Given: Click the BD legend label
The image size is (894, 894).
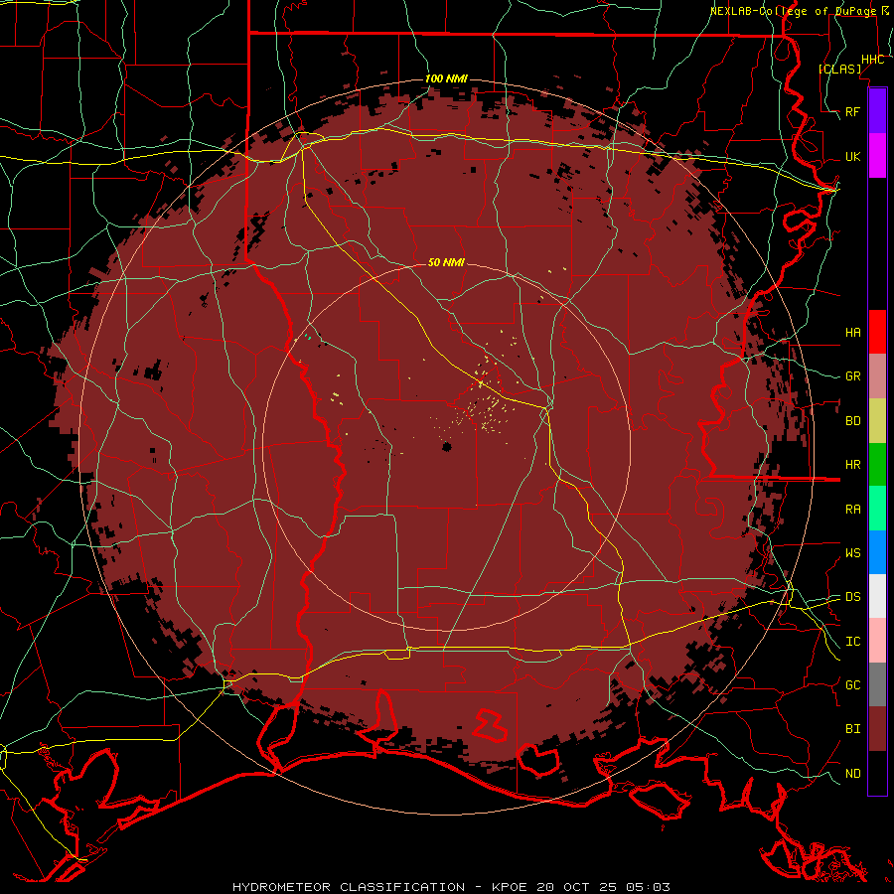Looking at the screenshot, I should (853, 421).
